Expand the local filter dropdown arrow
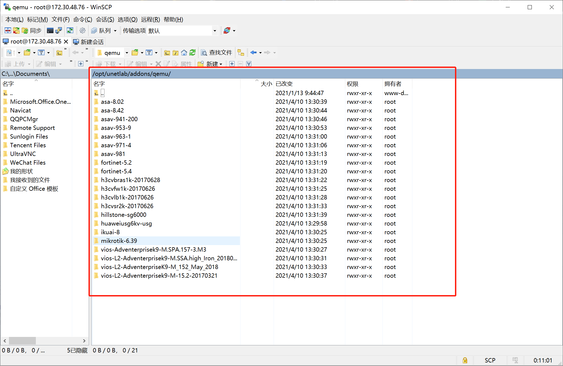The height and width of the screenshot is (366, 563). (x=48, y=53)
